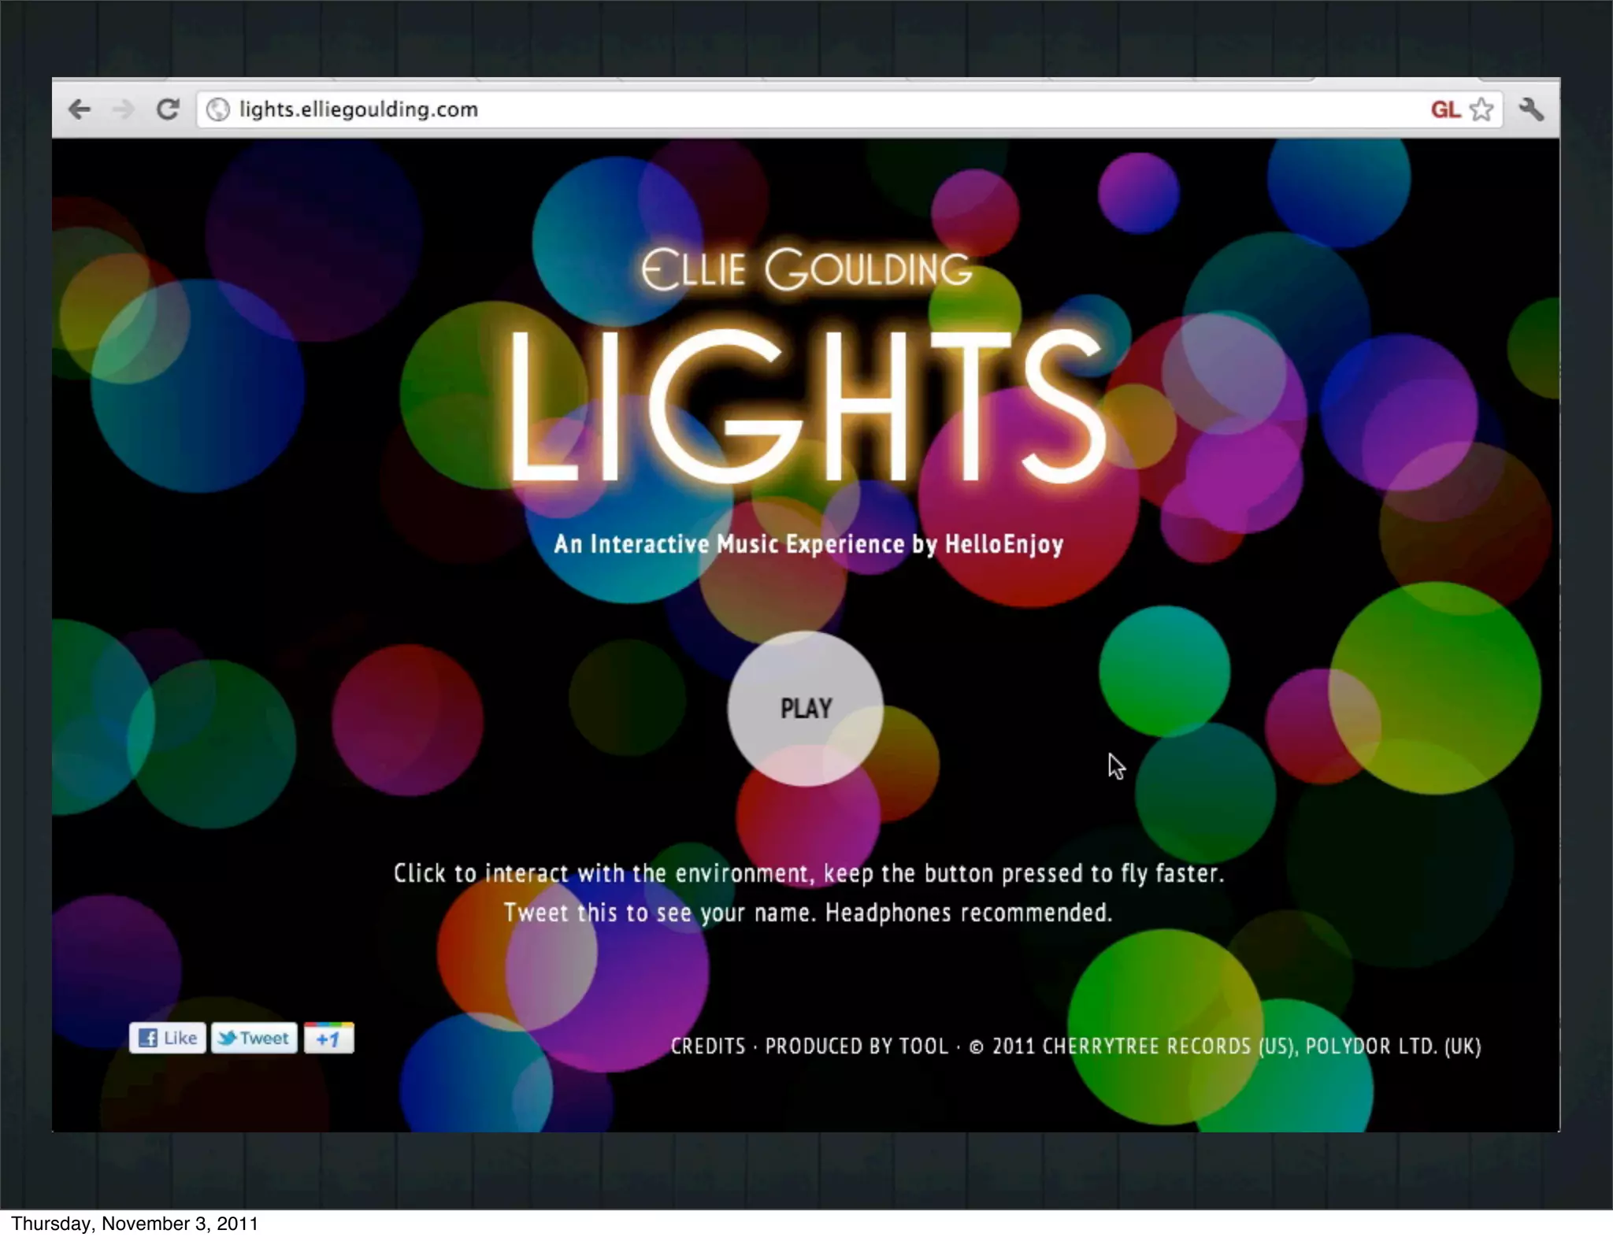The image size is (1613, 1241).
Task: Open the wrench settings menu
Action: pyautogui.click(x=1532, y=109)
